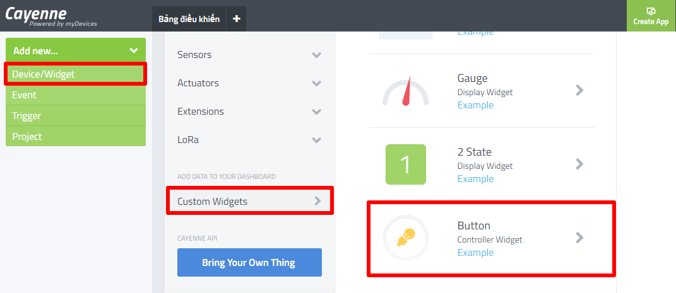Click the Button widget lightbulb icon
676x293 pixels.
[405, 238]
